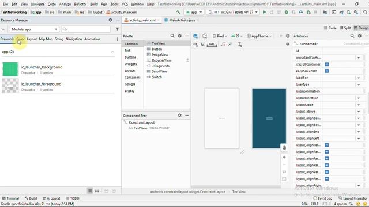Open API 29 version dropdown
The height and width of the screenshot is (207, 369).
pos(237,36)
